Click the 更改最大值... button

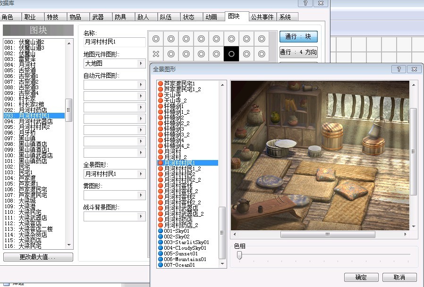(x=38, y=257)
